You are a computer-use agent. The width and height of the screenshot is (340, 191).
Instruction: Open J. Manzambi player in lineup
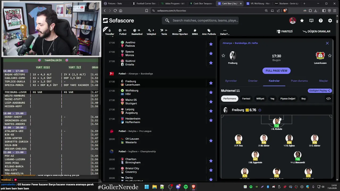point(297,157)
